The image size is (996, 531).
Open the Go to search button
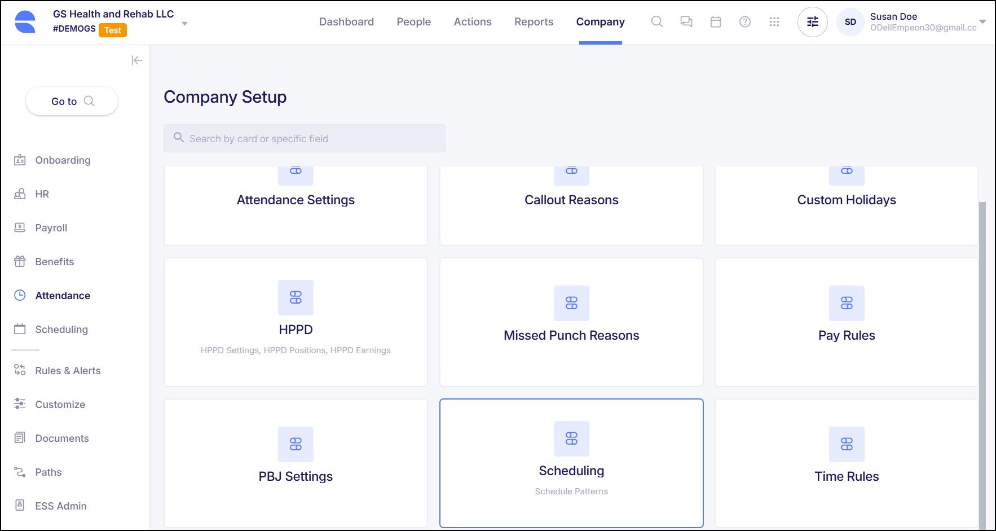pos(72,102)
